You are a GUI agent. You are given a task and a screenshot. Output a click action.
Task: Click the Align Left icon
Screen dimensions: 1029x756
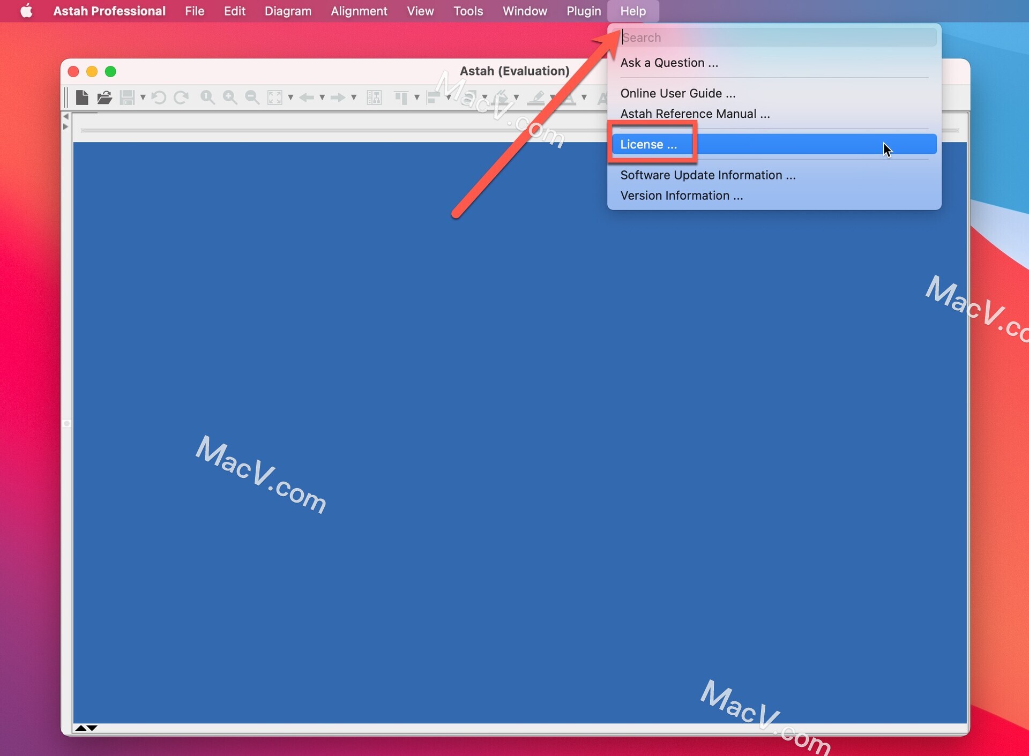coord(433,98)
